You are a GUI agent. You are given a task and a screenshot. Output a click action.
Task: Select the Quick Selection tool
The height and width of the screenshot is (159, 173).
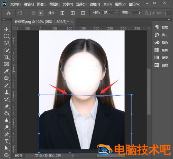6,50
